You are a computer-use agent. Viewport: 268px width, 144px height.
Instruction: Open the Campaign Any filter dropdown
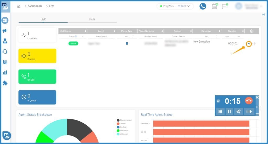[x=211, y=36]
